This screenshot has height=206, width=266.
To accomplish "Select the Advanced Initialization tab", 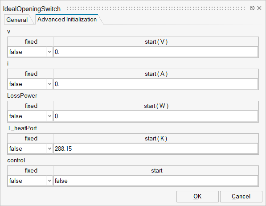I will pyautogui.click(x=67, y=19).
